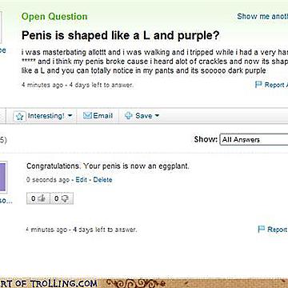Click the question title heading
The width and height of the screenshot is (288, 288).
click(120, 35)
